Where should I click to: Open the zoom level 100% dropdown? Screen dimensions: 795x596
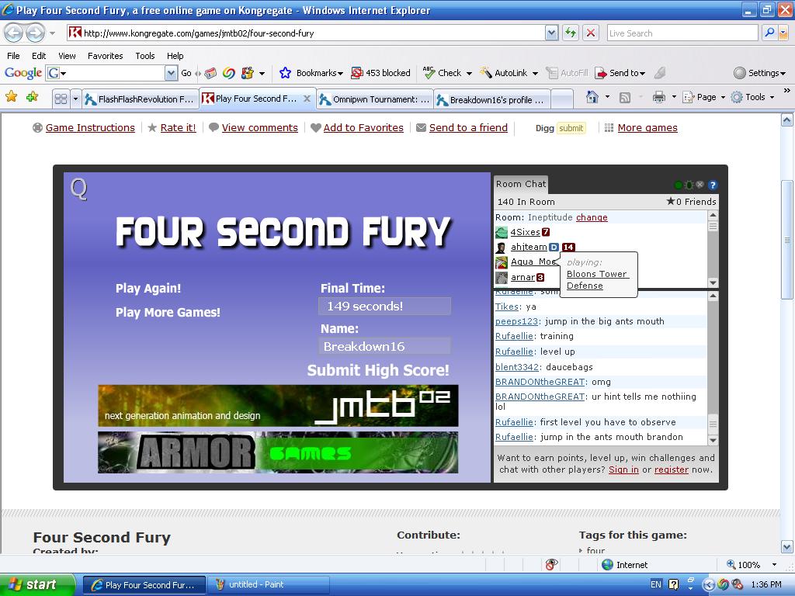pyautogui.click(x=774, y=565)
